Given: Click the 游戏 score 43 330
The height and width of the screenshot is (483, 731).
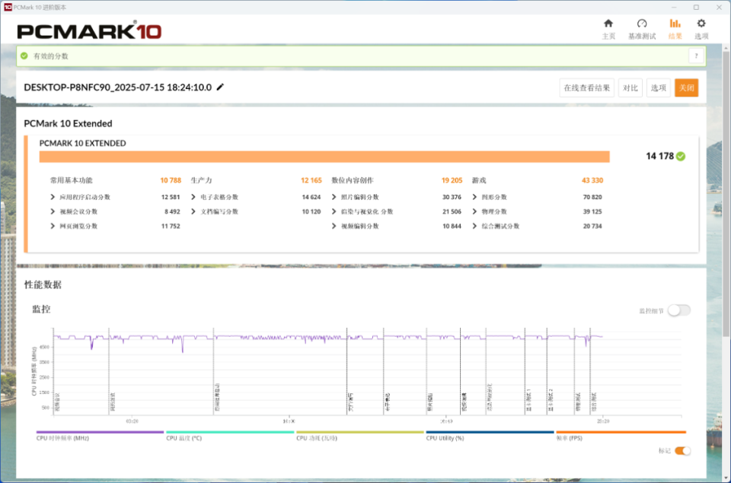Looking at the screenshot, I should (x=592, y=180).
